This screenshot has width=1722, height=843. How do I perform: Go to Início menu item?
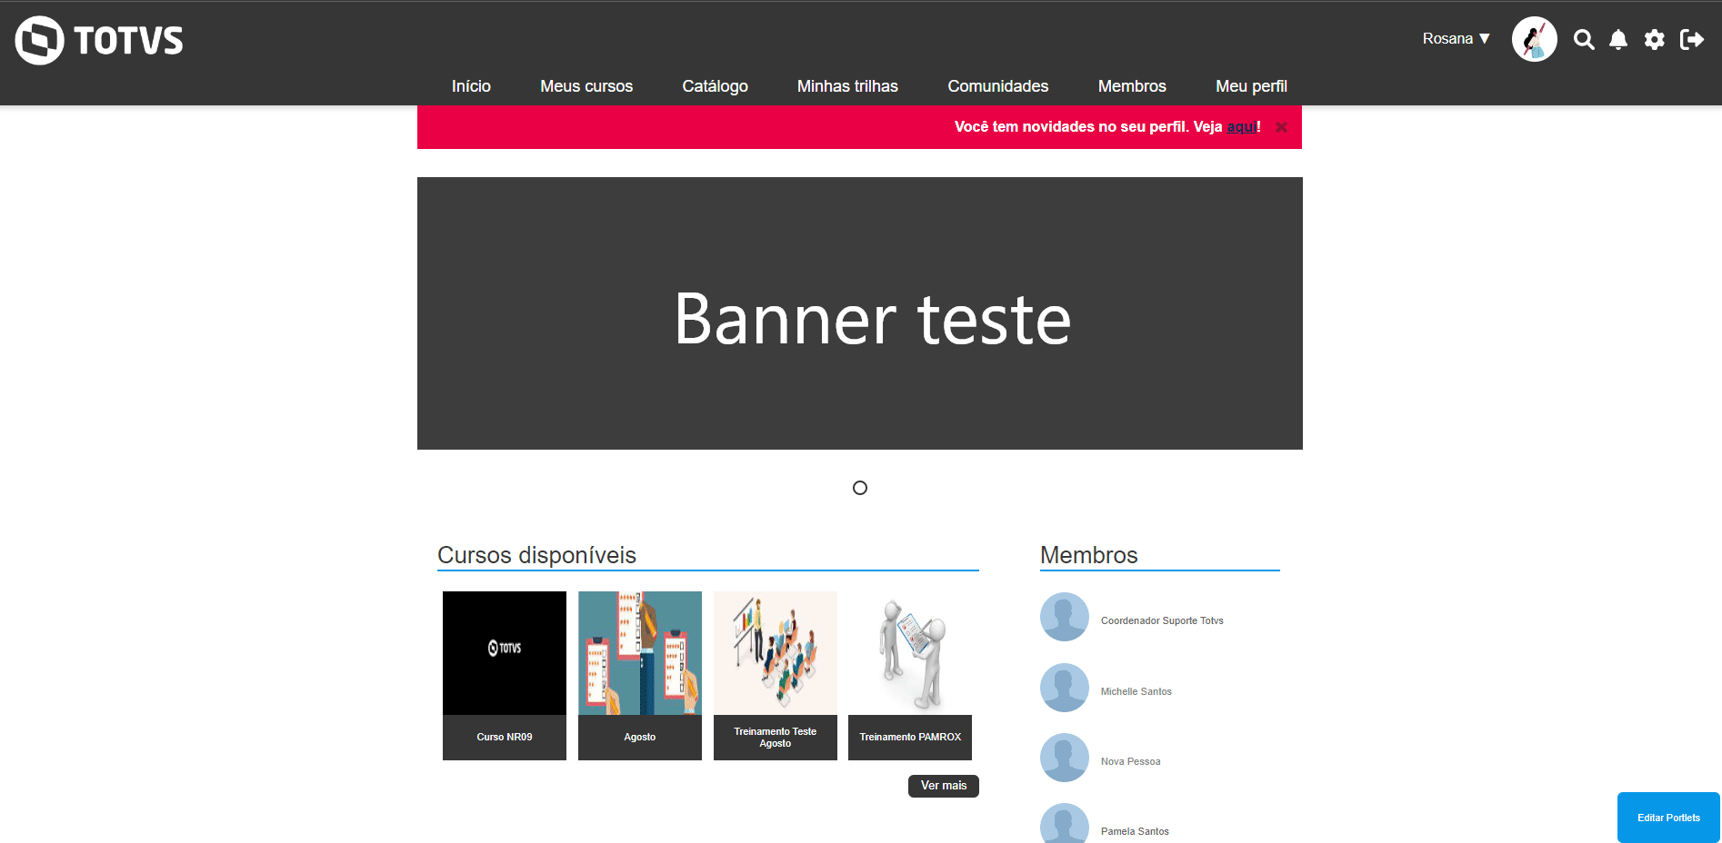pos(471,86)
